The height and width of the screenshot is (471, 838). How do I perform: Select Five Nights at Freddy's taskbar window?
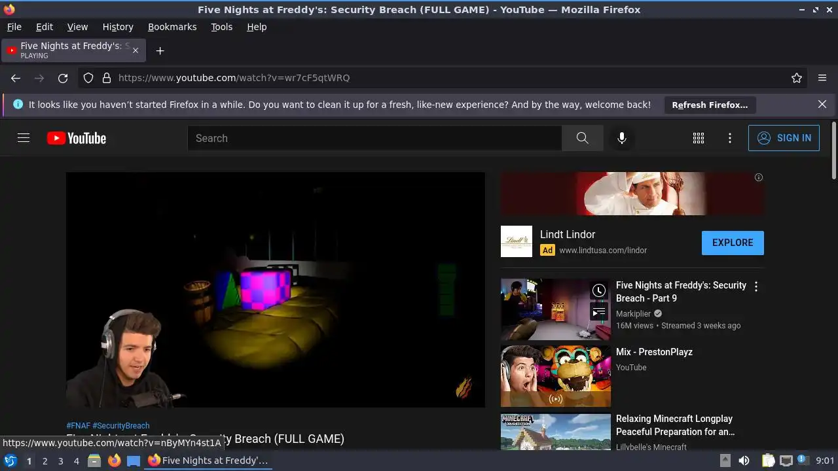point(208,461)
